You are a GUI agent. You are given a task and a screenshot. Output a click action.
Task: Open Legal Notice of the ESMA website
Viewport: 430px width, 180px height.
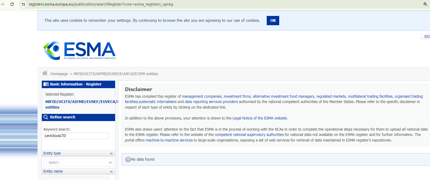[259, 118]
